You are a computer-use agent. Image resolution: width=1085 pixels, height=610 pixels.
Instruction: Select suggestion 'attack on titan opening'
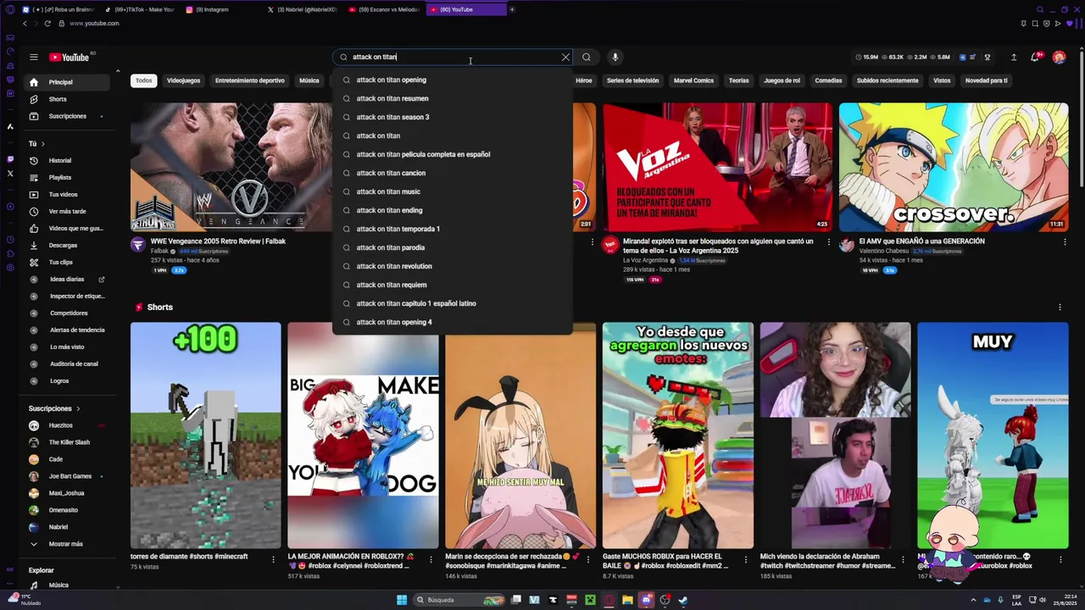453,80
